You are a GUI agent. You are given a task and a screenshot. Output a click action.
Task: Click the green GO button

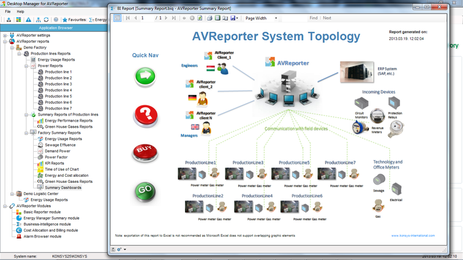(145, 191)
